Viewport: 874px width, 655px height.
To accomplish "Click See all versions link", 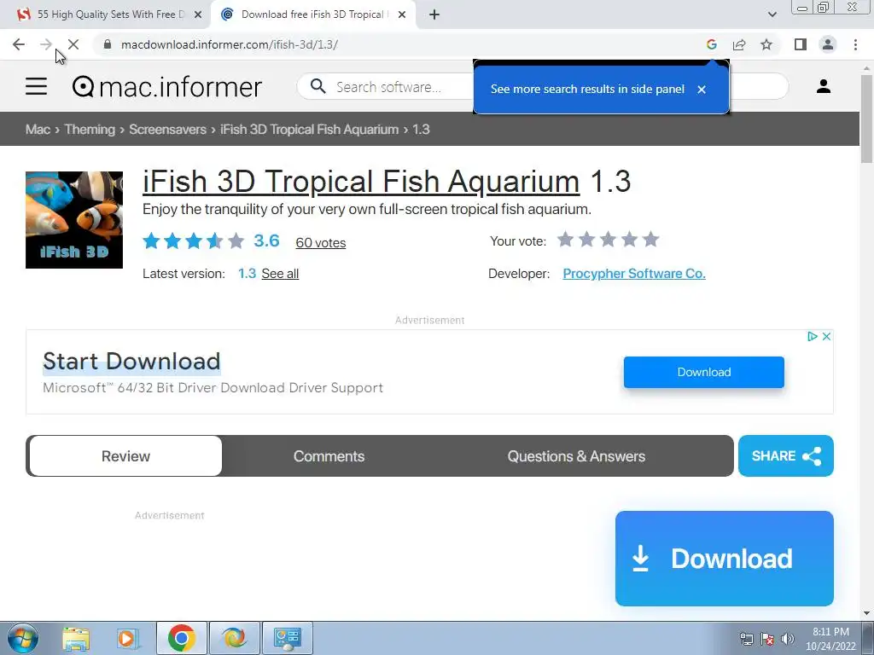I will click(x=280, y=274).
